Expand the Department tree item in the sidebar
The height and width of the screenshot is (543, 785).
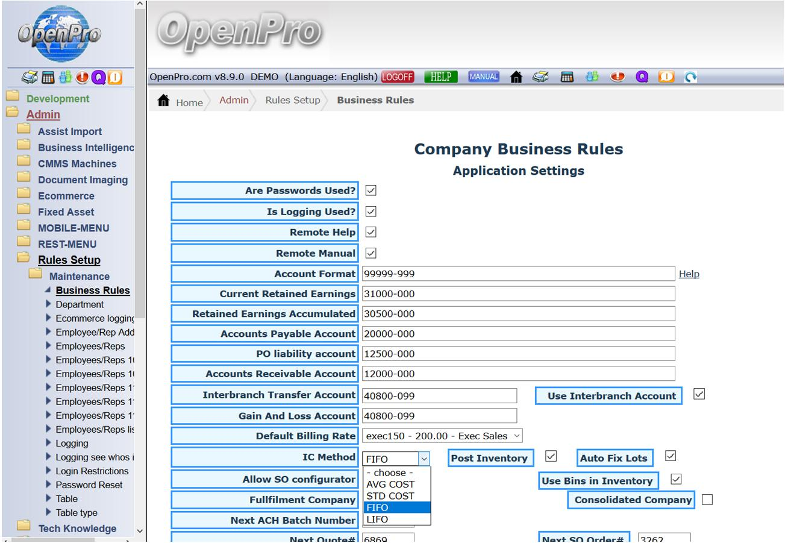pyautogui.click(x=49, y=304)
